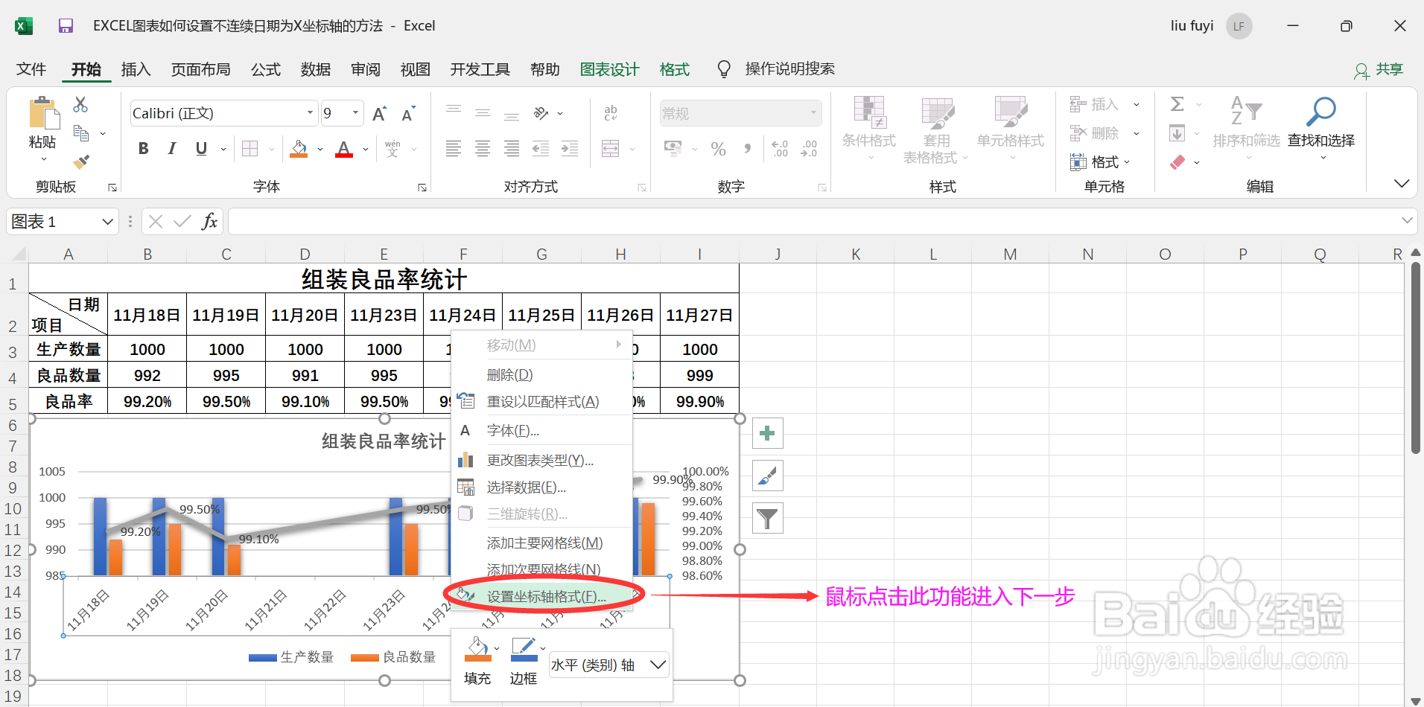Viewport: 1424px width, 707px height.
Task: Choose Change Chart Type menu entry
Action: pos(541,461)
